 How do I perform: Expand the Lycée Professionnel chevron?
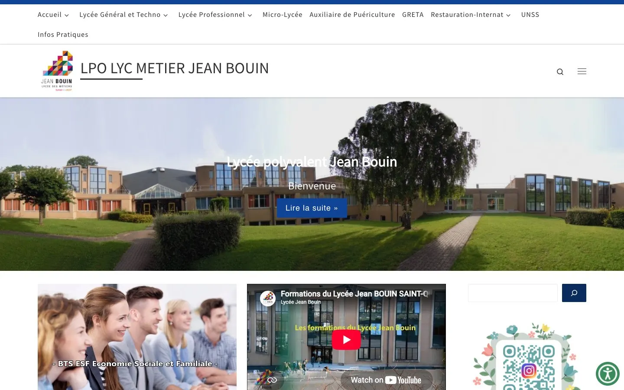(250, 15)
